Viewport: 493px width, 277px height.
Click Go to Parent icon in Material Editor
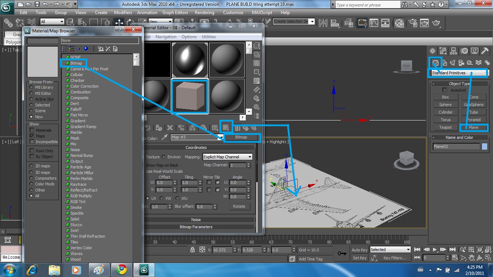point(246,127)
